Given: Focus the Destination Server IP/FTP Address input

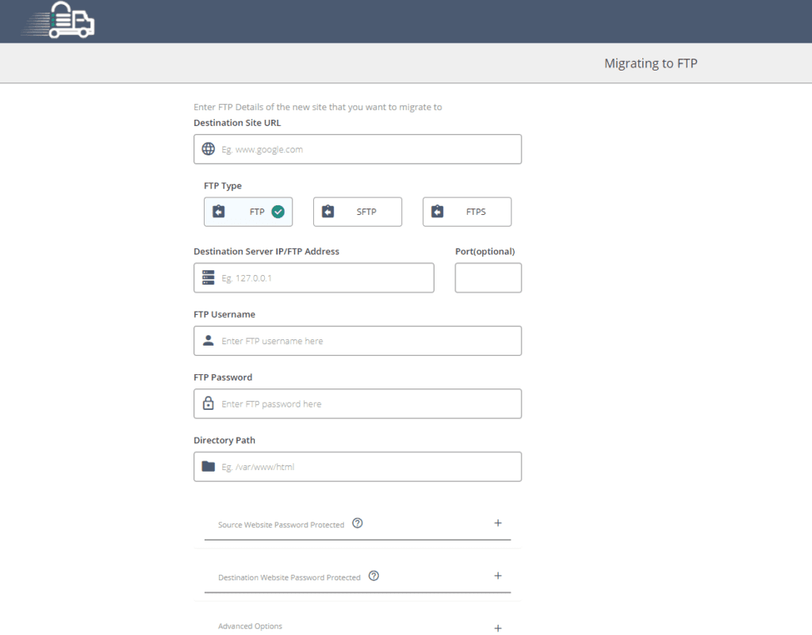Looking at the screenshot, I should pyautogui.click(x=314, y=278).
